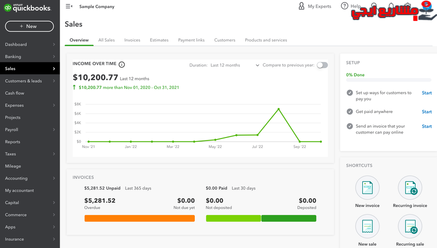The image size is (437, 248).
Task: Check the 'Get paid anywhere' step circle
Action: pyautogui.click(x=350, y=111)
